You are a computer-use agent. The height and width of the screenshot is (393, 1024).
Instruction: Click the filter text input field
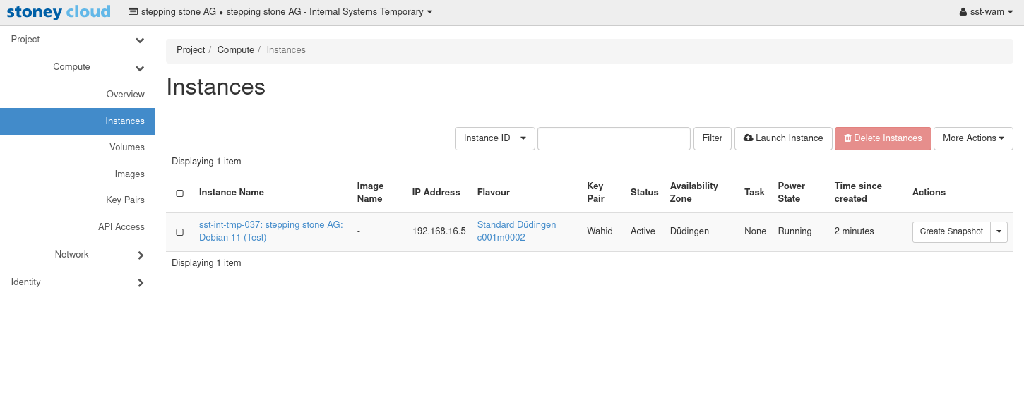pyautogui.click(x=613, y=138)
